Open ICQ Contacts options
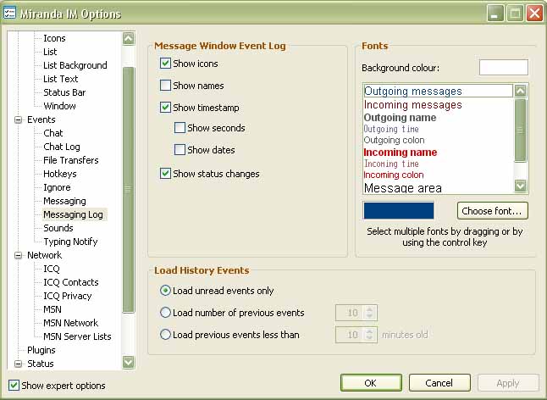The height and width of the screenshot is (400, 547). [71, 282]
